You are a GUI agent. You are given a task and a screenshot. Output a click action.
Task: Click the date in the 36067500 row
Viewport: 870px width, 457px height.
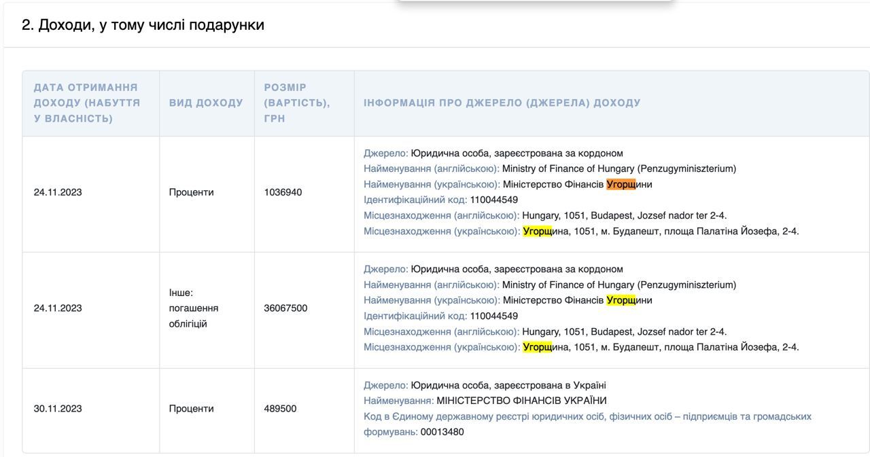[58, 308]
